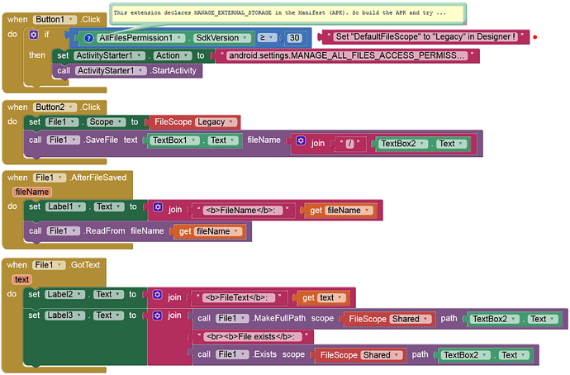Viewport: 570px width, 375px height.
Task: Edit the <b>FileName</b>: text string
Action: 243,211
